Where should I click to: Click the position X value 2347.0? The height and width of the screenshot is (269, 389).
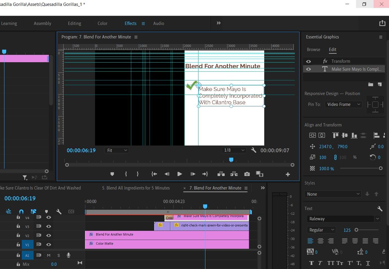326,147
